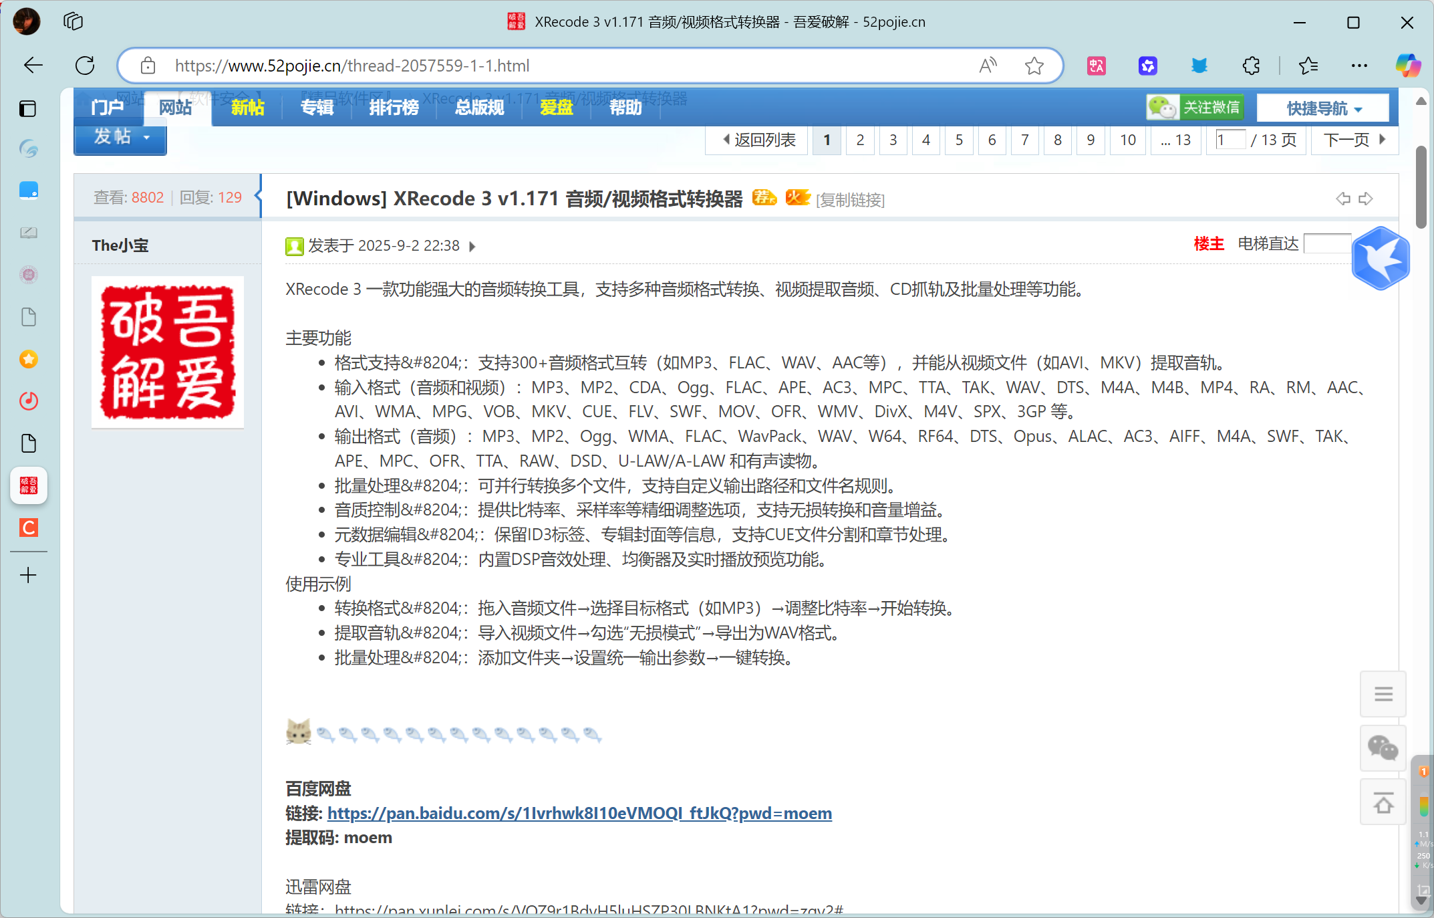
Task: Open the Baidu pan download link
Action: (x=579, y=814)
